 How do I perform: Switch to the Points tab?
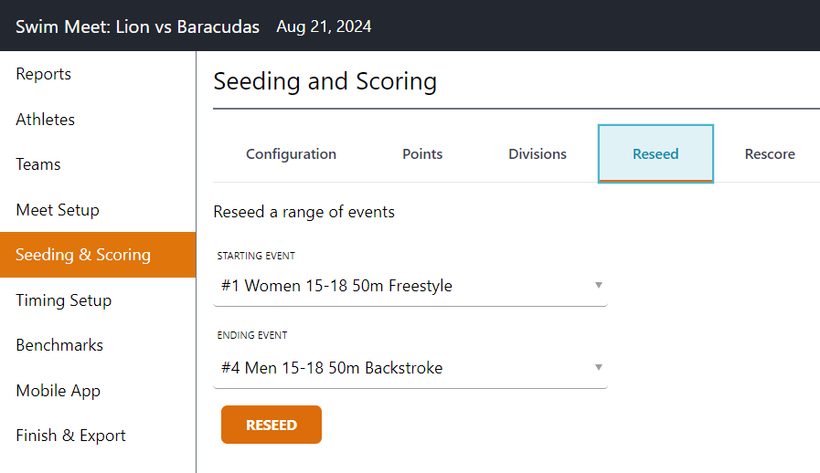[x=422, y=154]
